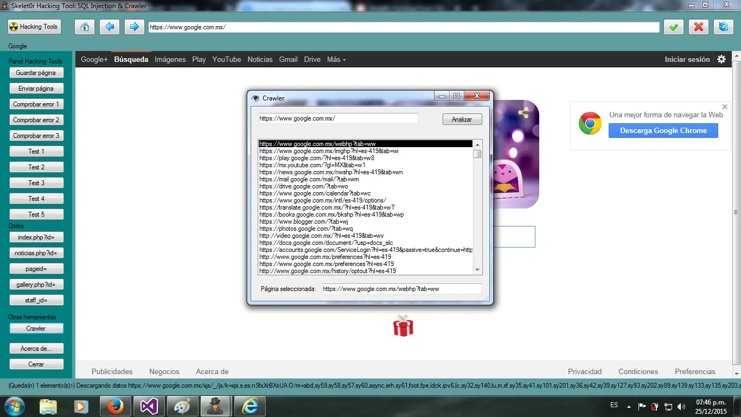Screen dimensions: 741x417
Task: Close the Chrome promo with the X
Action: click(x=725, y=106)
